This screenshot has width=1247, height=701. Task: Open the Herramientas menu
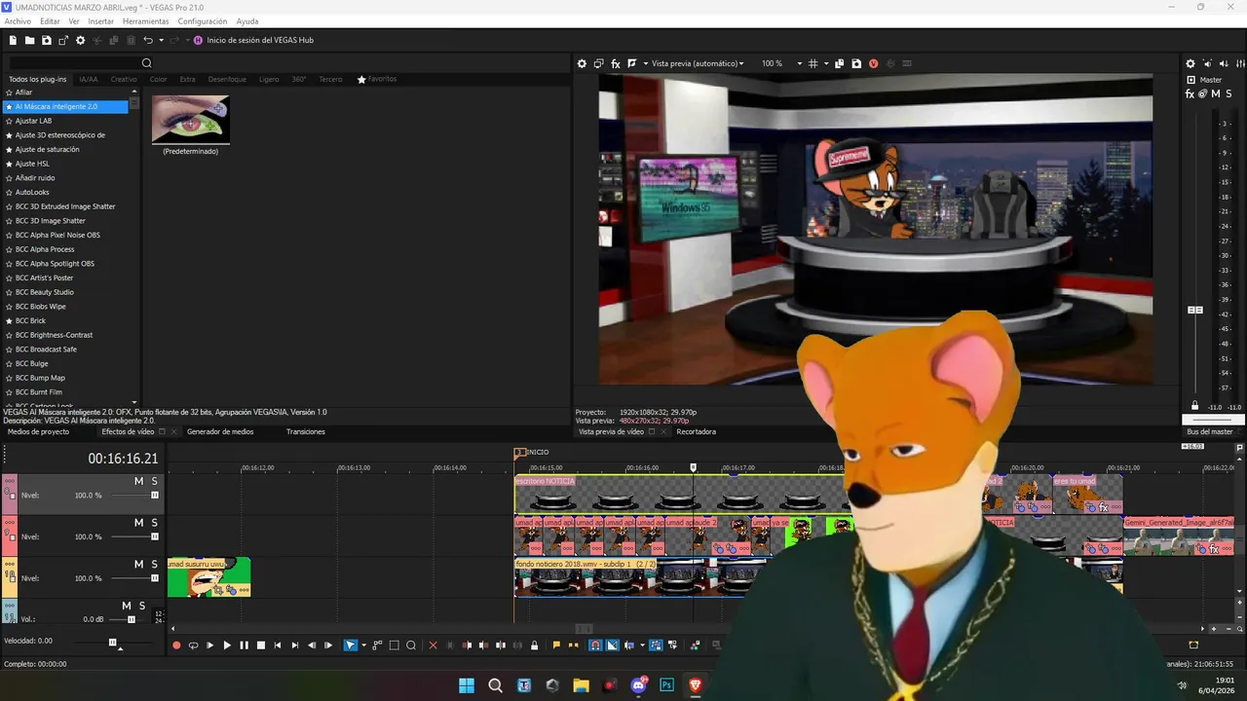[146, 21]
